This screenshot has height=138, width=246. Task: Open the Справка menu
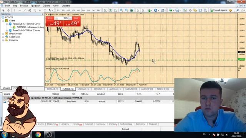[x=66, y=6]
